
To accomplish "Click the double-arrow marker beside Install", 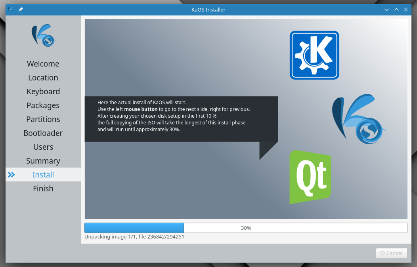I will 11,175.
